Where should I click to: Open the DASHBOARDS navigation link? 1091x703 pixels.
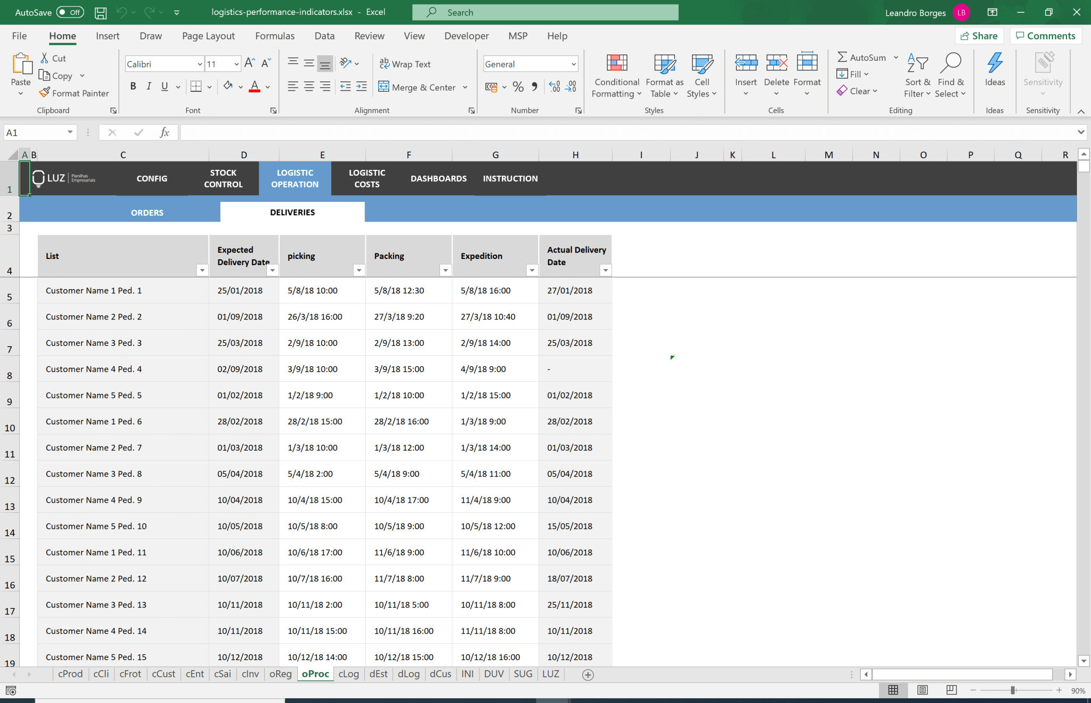point(438,178)
